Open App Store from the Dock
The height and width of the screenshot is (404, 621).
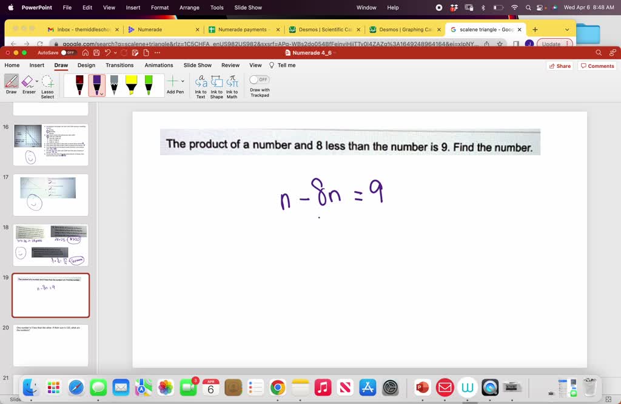368,387
